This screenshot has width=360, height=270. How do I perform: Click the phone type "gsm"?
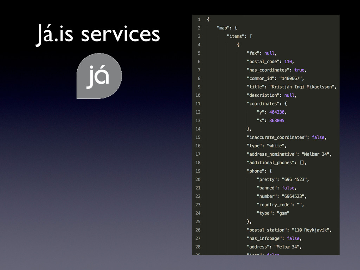[x=283, y=213]
